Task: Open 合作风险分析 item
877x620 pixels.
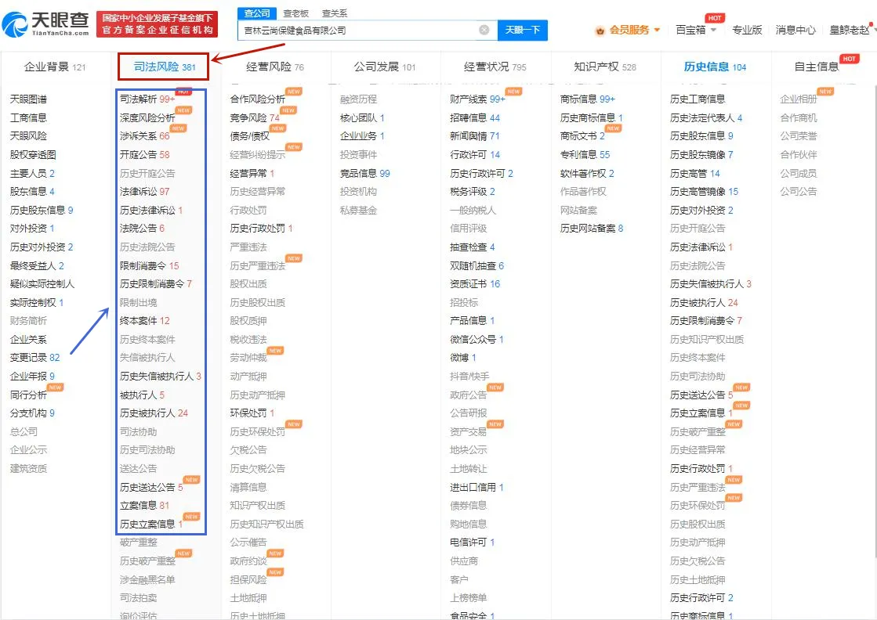Action: click(257, 99)
